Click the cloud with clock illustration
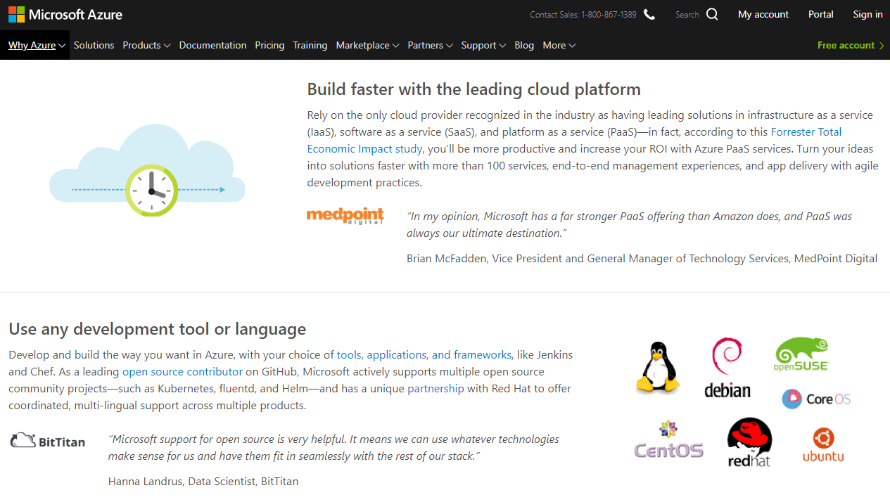The width and height of the screenshot is (890, 502). (x=147, y=170)
